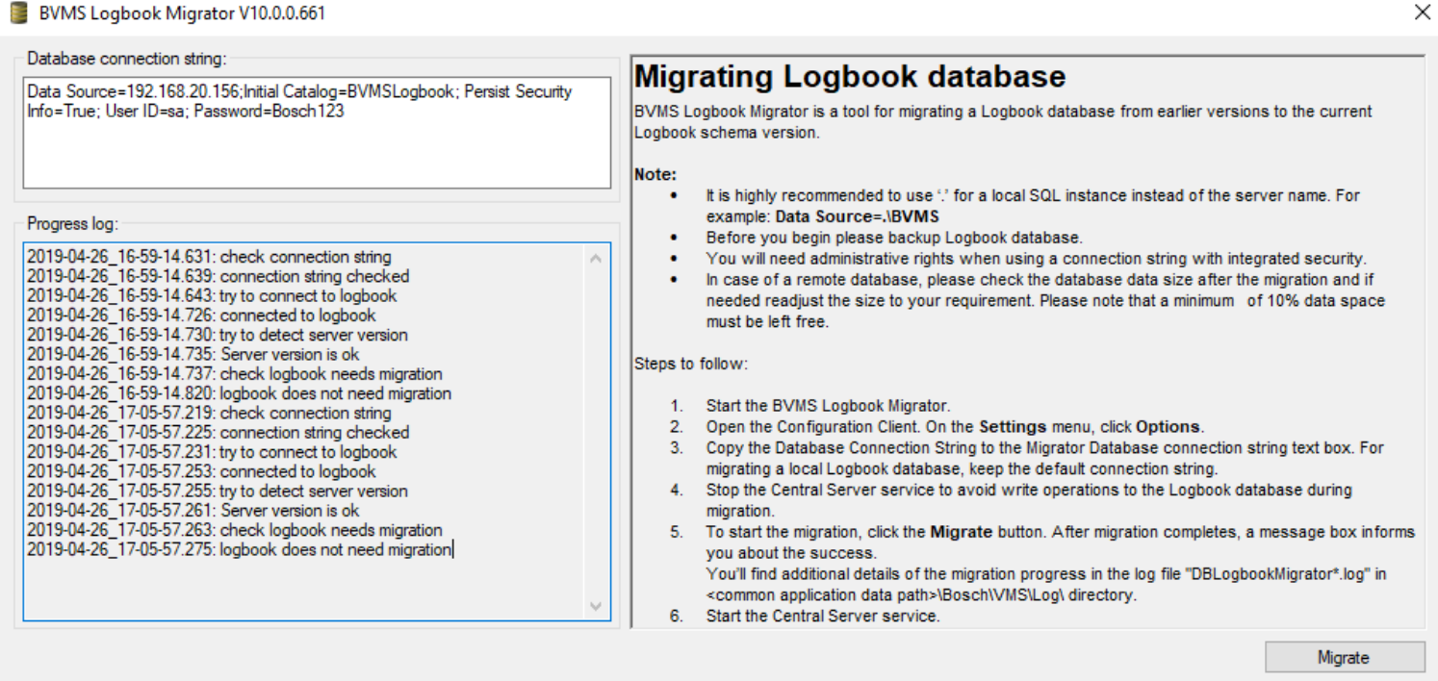The image size is (1438, 681).
Task: Close the Logbook Migrator window
Action: click(1421, 13)
